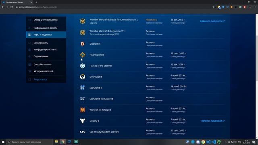Screen dimensions: 258x145
Task: Click the Call of Duty Modern Warfare icon
Action: pyautogui.click(x=82, y=132)
